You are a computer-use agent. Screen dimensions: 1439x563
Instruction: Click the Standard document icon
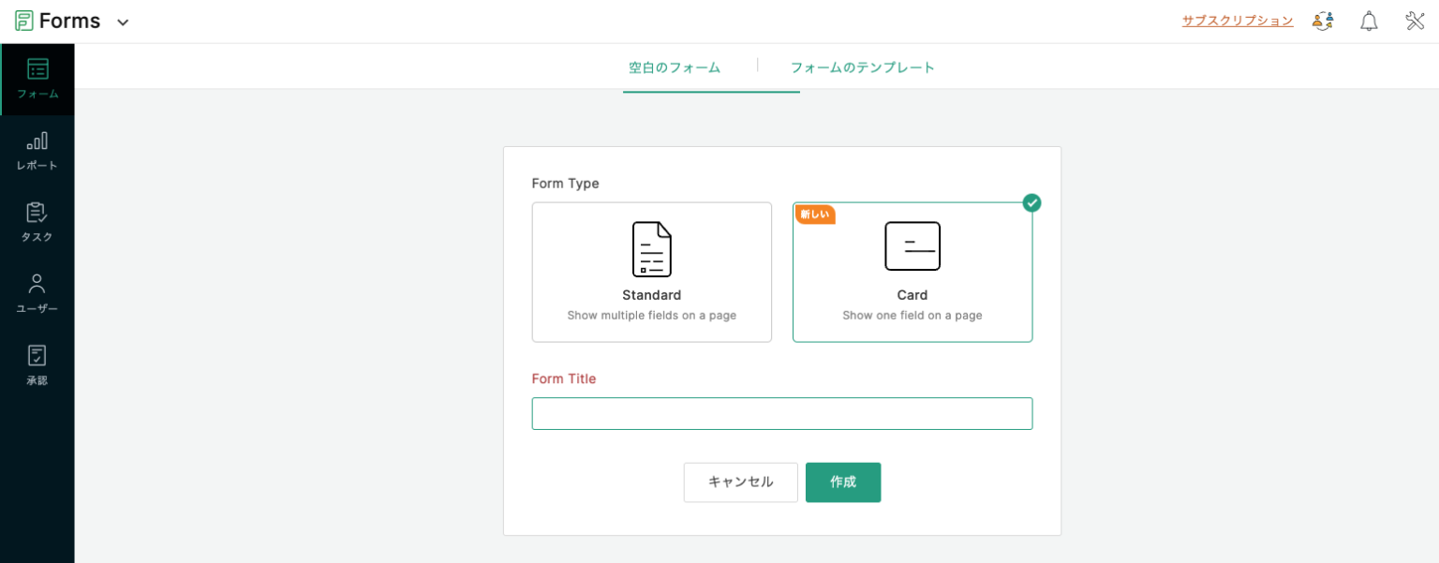tap(651, 249)
